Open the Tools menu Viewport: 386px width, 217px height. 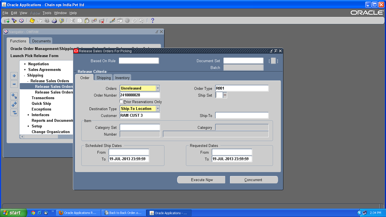pyautogui.click(x=47, y=13)
